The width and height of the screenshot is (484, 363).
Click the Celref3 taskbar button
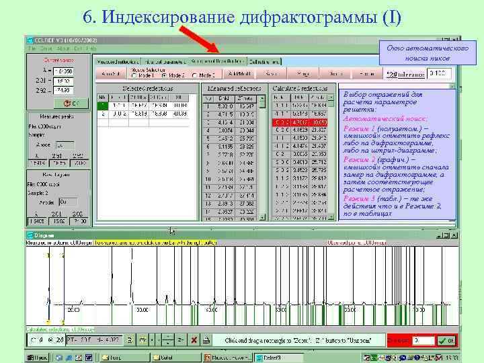point(279,358)
